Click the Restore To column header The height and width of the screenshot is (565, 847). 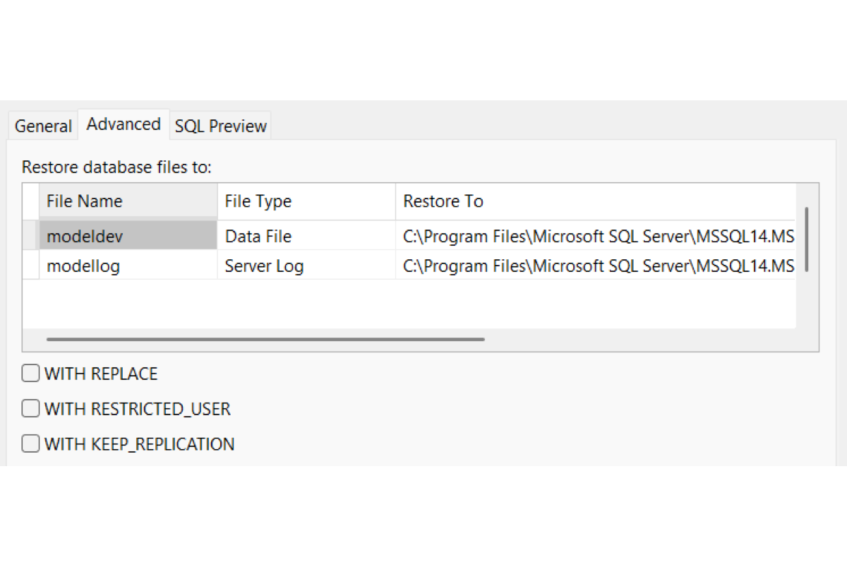click(596, 201)
